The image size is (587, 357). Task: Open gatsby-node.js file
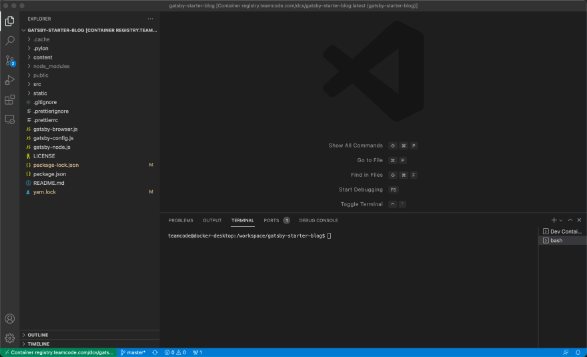pos(90,147)
